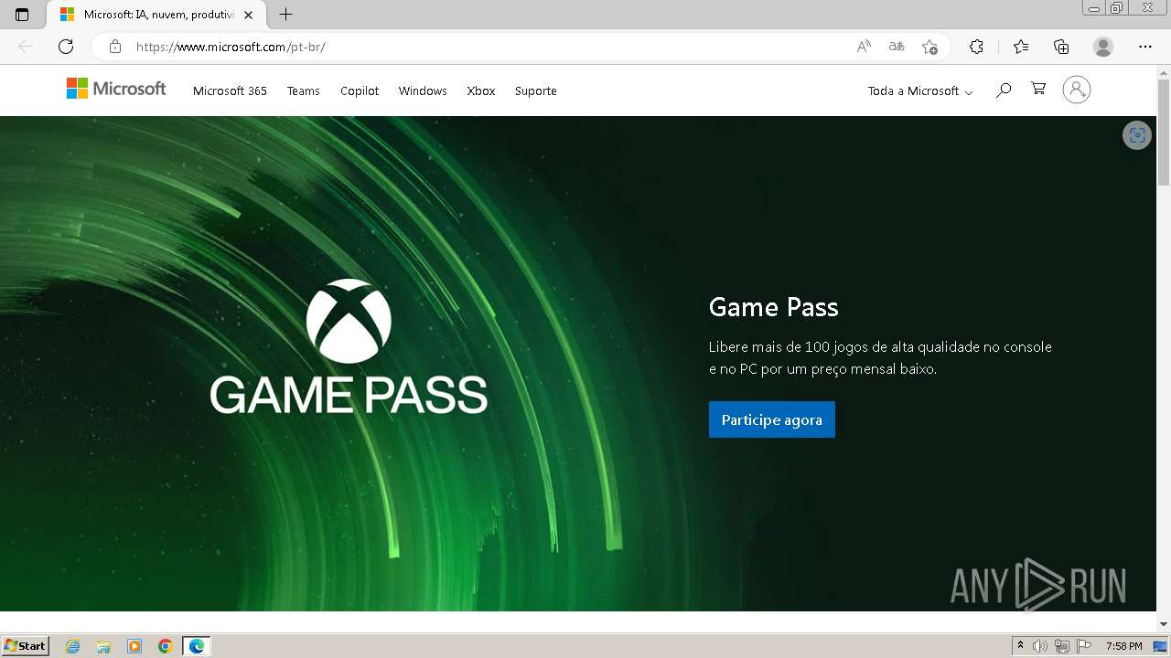Click the Xbox Game Pass logo image

(349, 346)
